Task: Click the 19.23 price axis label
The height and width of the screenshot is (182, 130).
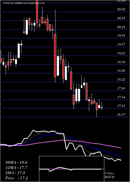Action: [121, 53]
